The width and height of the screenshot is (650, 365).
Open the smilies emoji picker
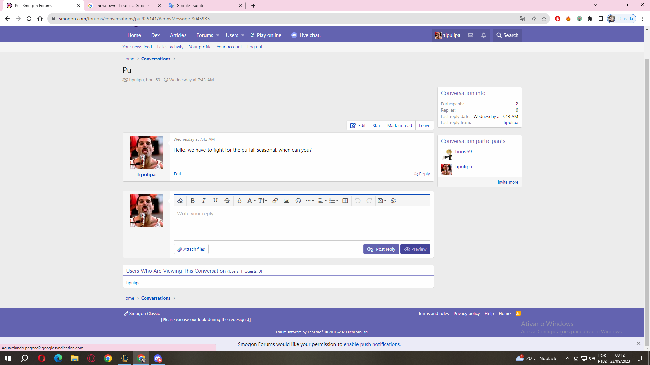[298, 201]
